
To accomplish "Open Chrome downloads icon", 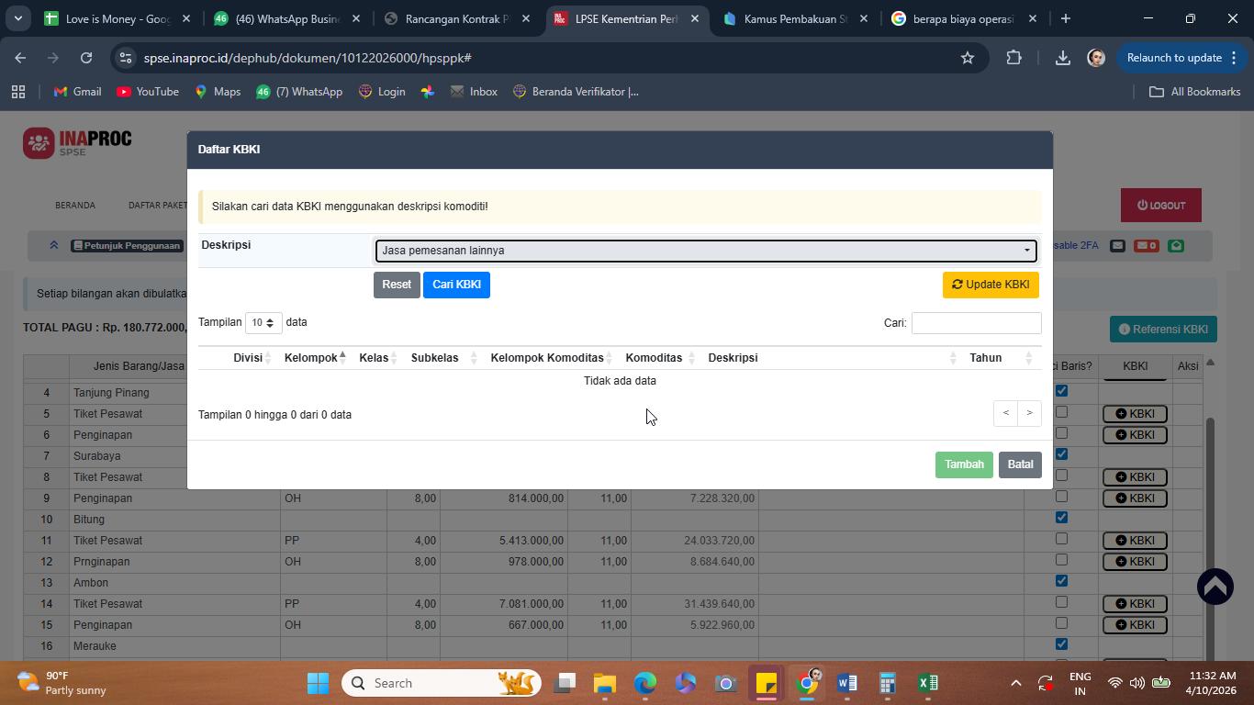I will (1062, 58).
